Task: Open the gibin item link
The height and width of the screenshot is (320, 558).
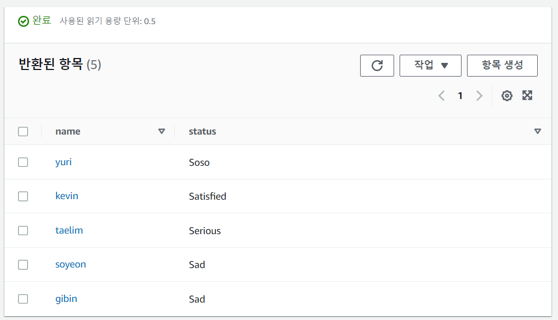Action: point(66,299)
